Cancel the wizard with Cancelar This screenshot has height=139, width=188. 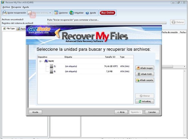[152, 112]
